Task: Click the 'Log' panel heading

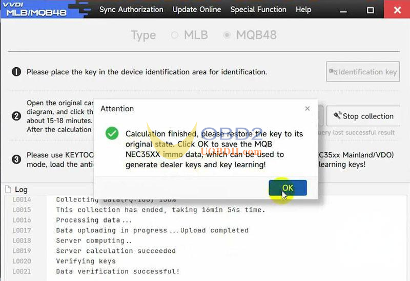Action: coord(21,189)
